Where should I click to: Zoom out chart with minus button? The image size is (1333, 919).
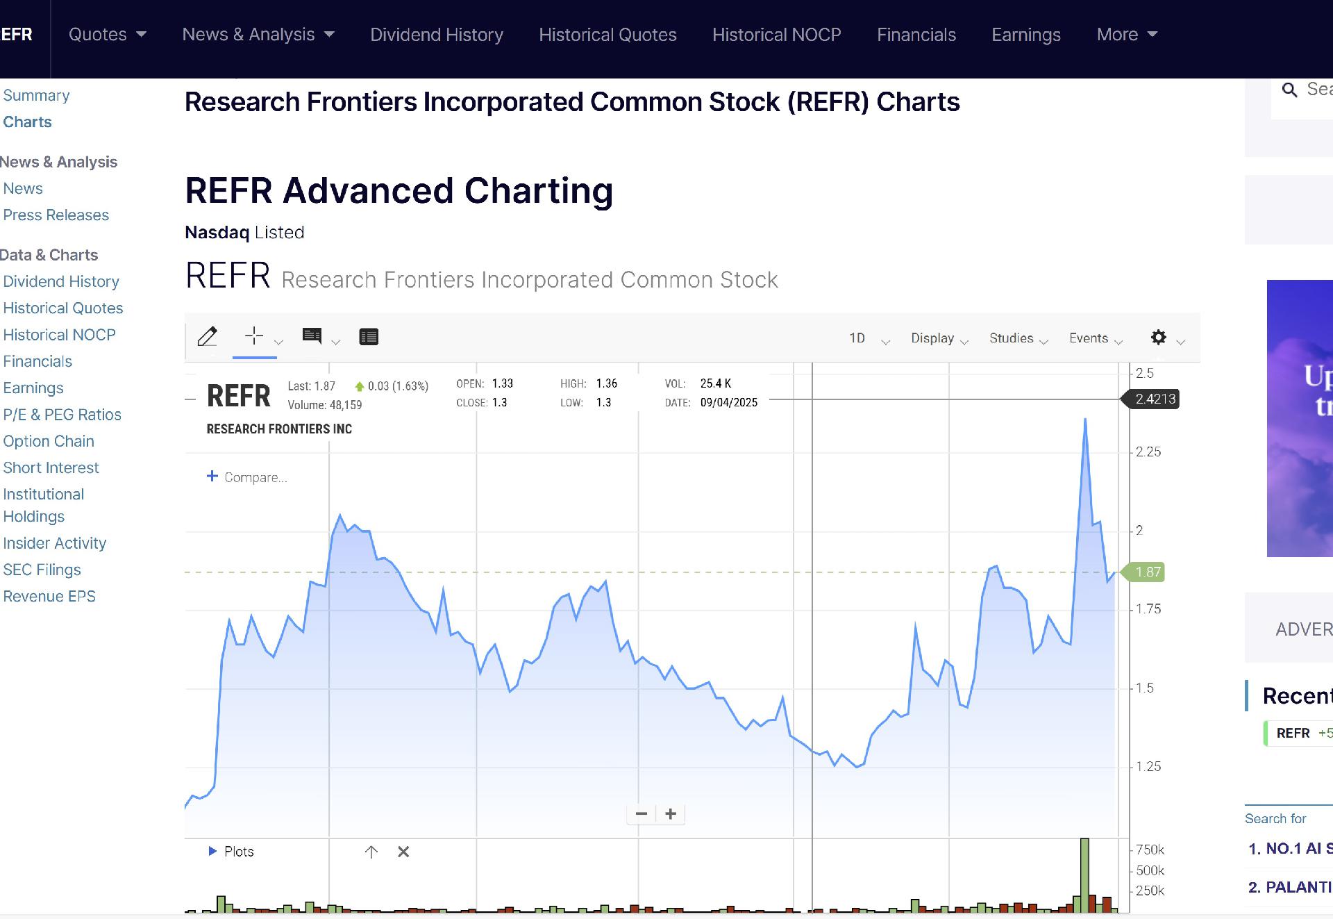pos(642,814)
